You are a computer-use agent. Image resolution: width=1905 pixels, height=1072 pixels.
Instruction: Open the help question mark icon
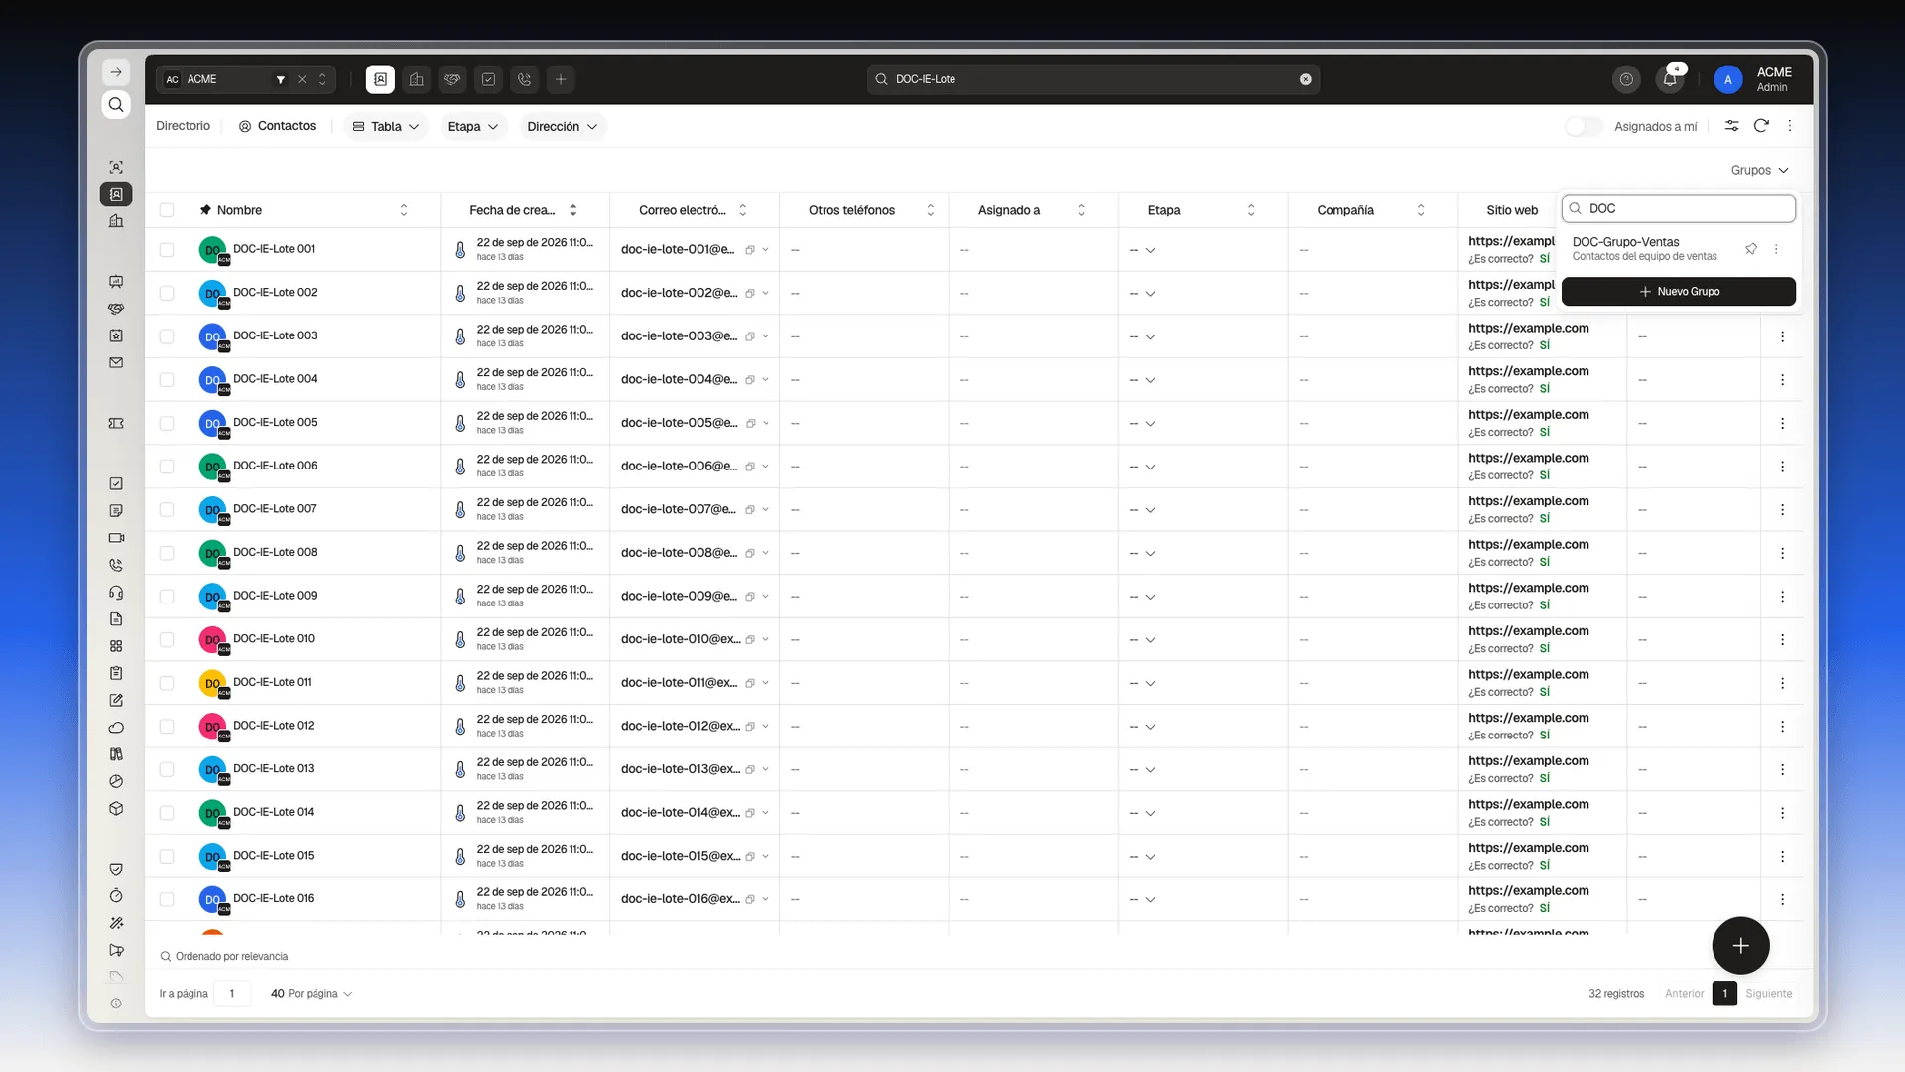point(1626,79)
